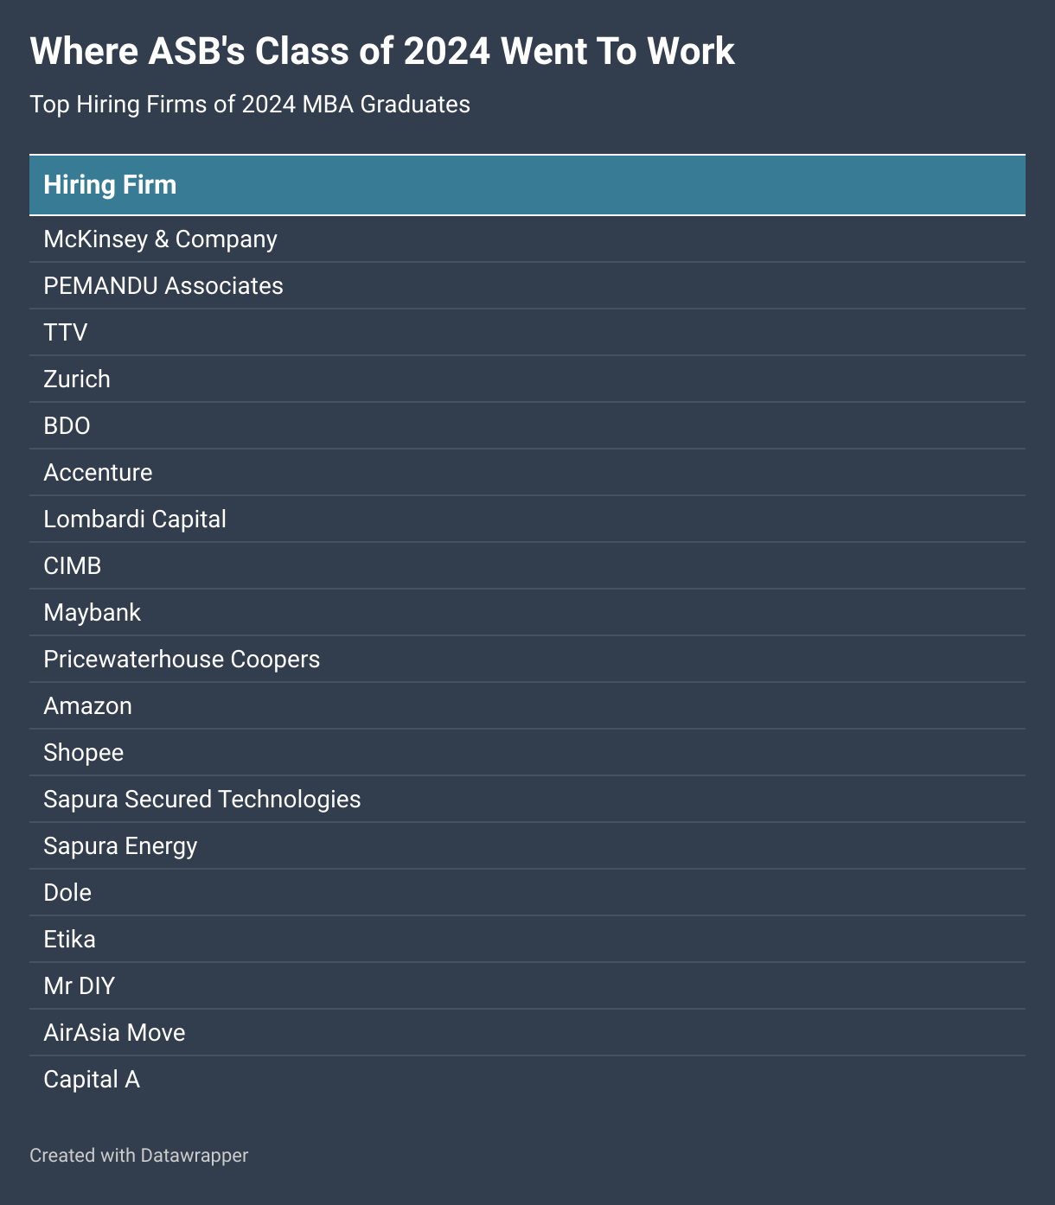Click the Hiring Firm column header

(x=110, y=185)
